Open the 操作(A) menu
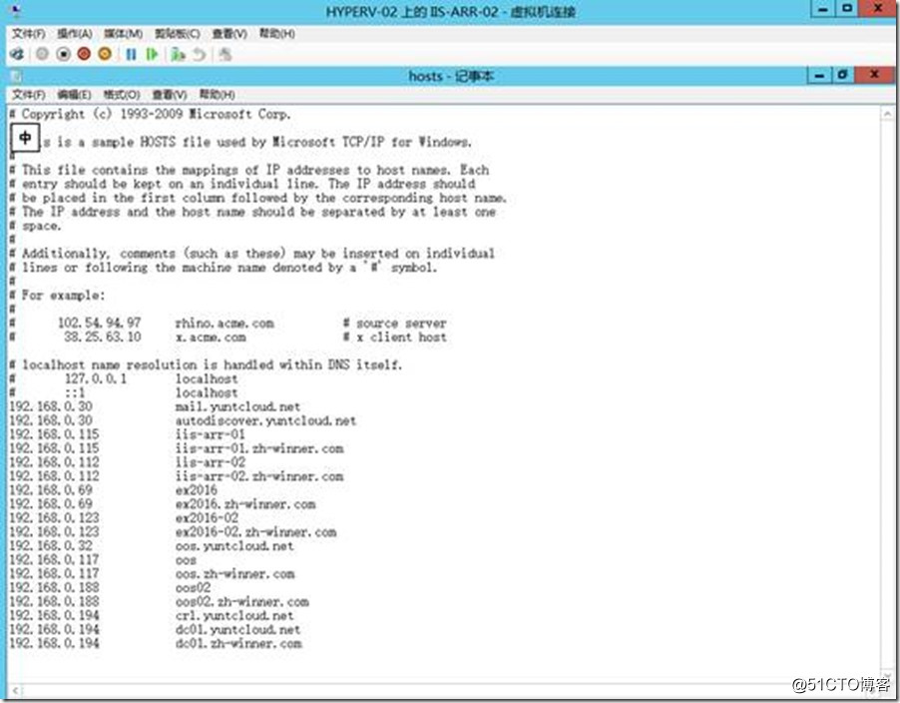 (x=75, y=34)
